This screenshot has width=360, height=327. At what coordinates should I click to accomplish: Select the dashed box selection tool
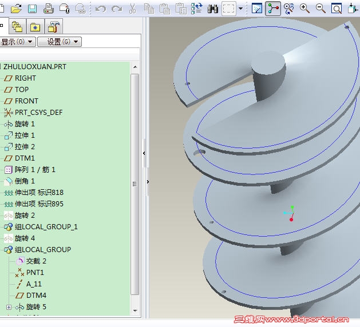(x=229, y=9)
